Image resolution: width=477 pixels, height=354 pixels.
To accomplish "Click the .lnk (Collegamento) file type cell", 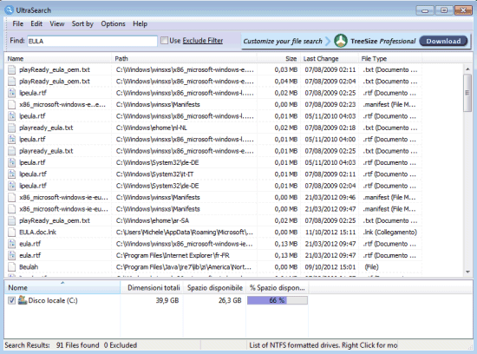I will pos(390,233).
